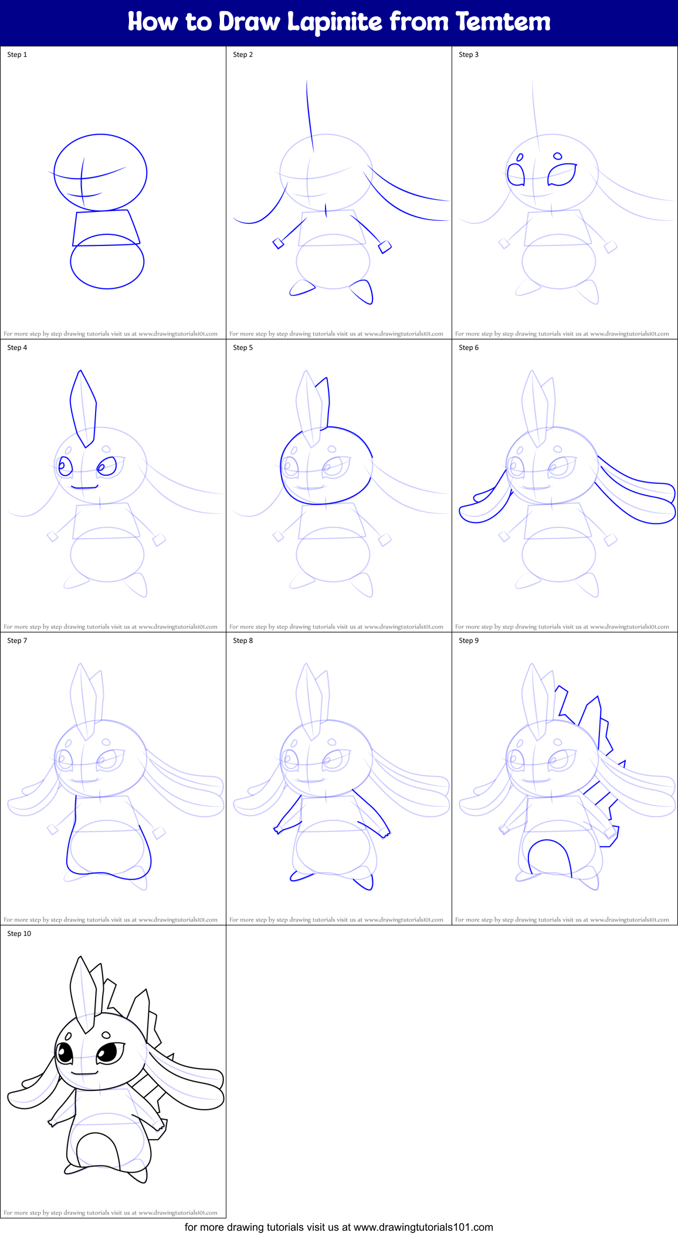Click the 'Step 8' label
Viewport: 678px width, 1236px height.
point(243,641)
